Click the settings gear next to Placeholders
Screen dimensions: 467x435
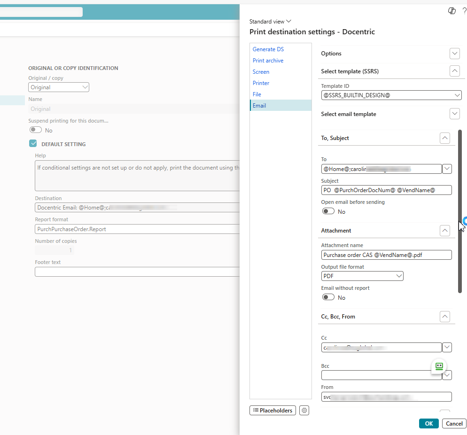tap(304, 411)
